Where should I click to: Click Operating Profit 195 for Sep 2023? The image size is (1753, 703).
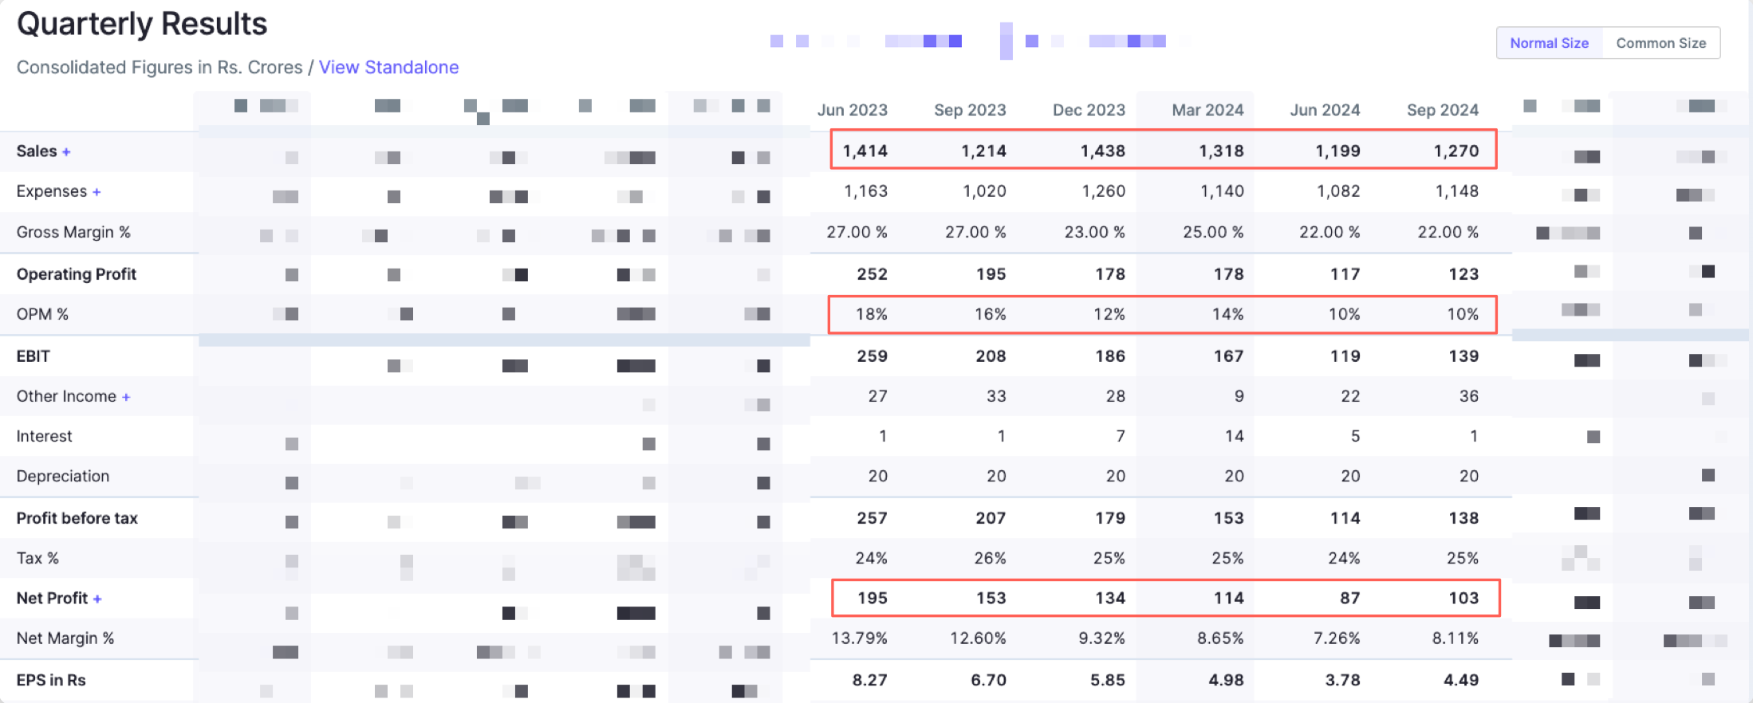pos(991,274)
